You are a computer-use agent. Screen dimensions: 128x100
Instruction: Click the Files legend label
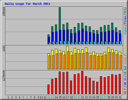pos(125,20)
